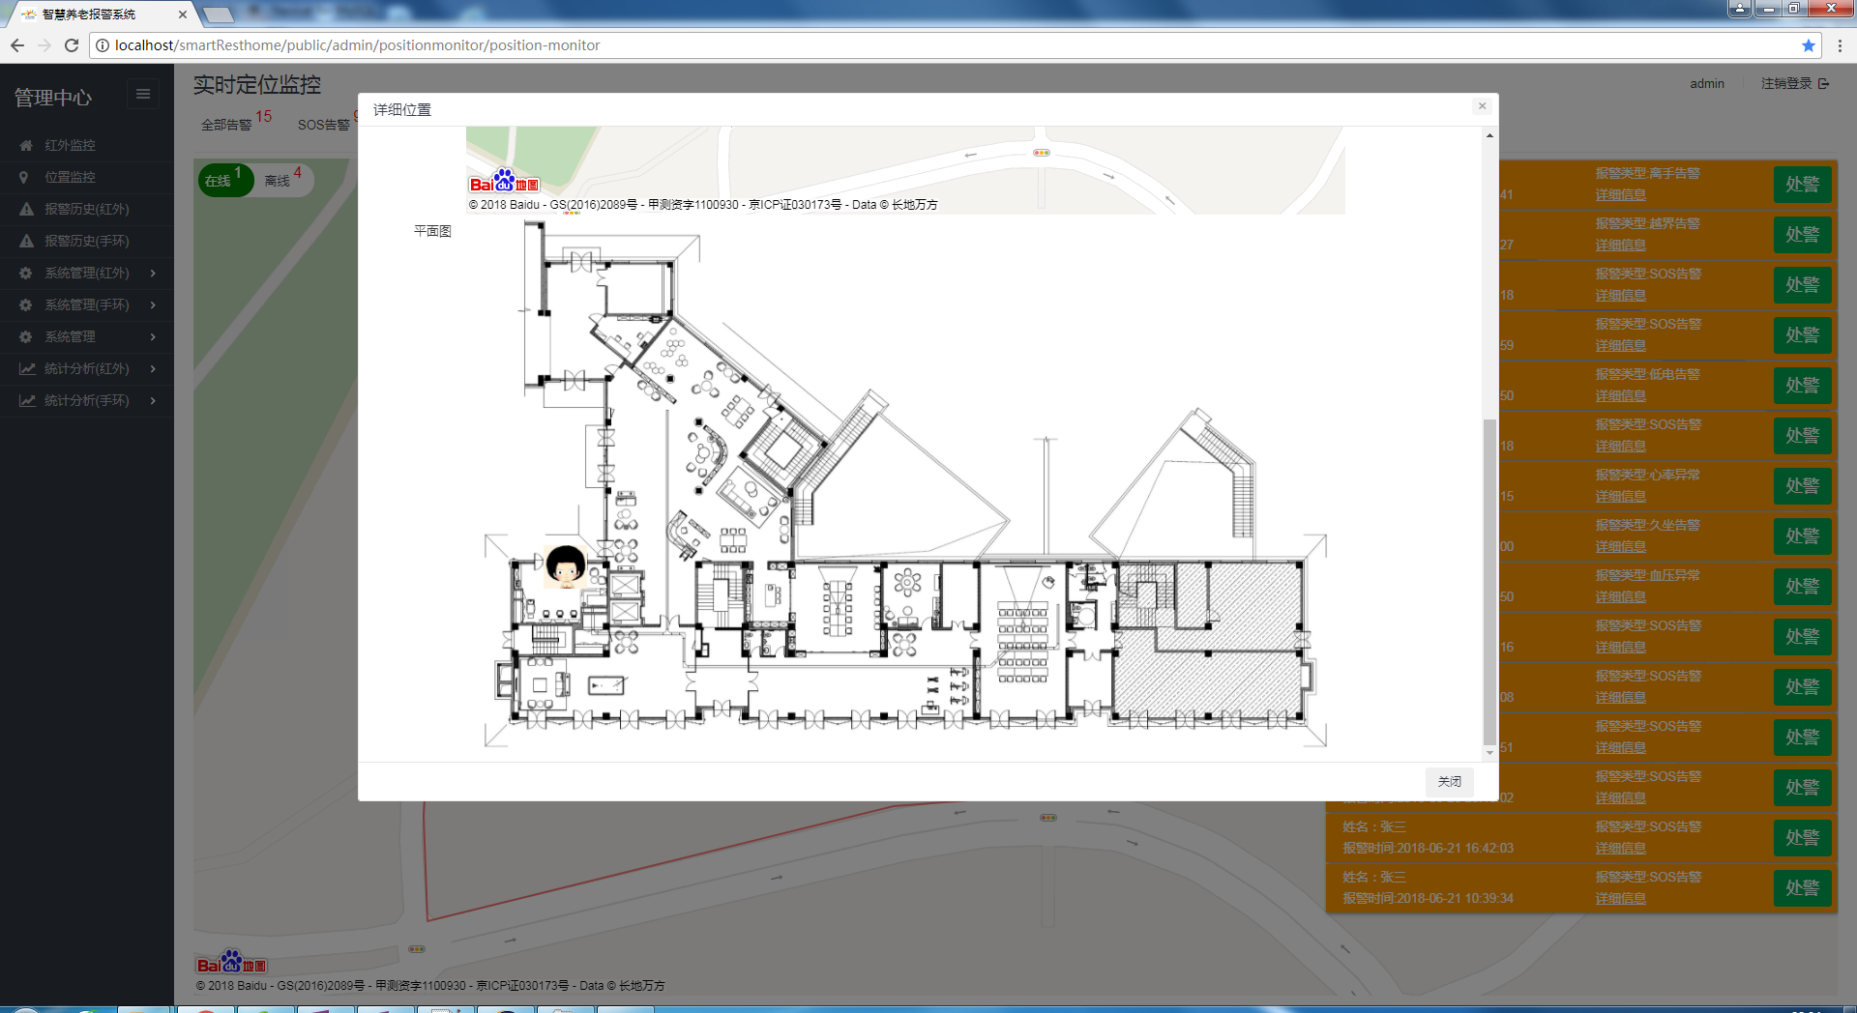1857x1013 pixels.
Task: Click 处警 for the 久坐告警 alarm
Action: click(1803, 535)
